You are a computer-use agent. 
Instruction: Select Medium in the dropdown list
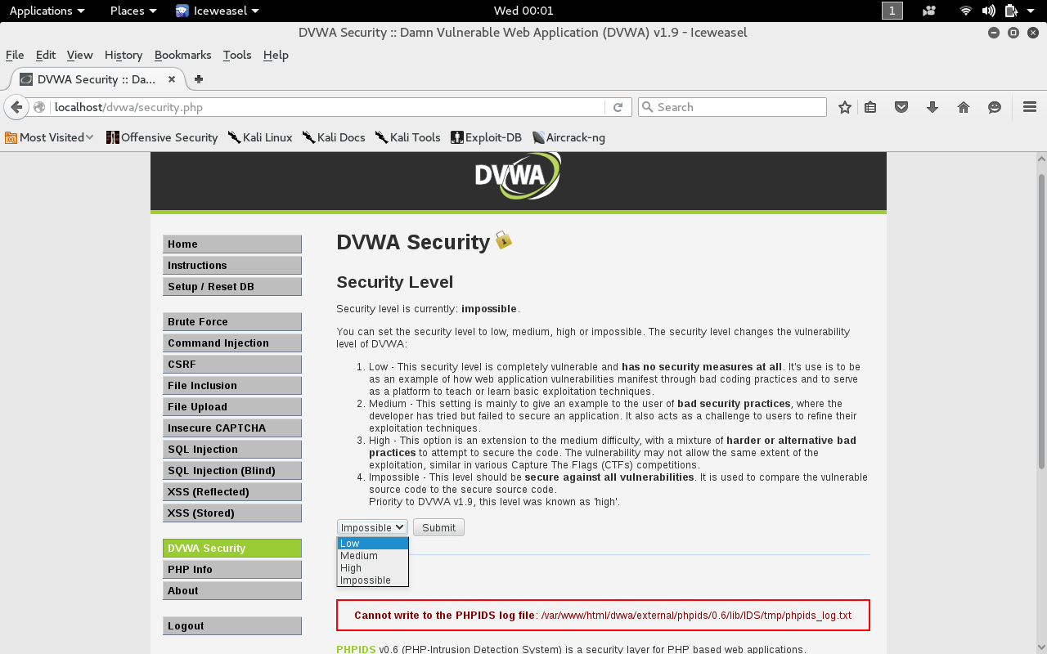[372, 556]
